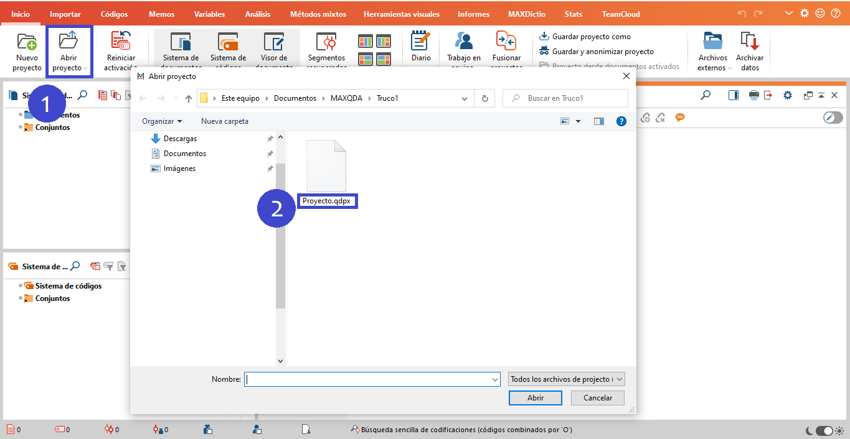This screenshot has width=850, height=439.
Task: Click Guardar y anonimizar proyecto
Action: (597, 52)
